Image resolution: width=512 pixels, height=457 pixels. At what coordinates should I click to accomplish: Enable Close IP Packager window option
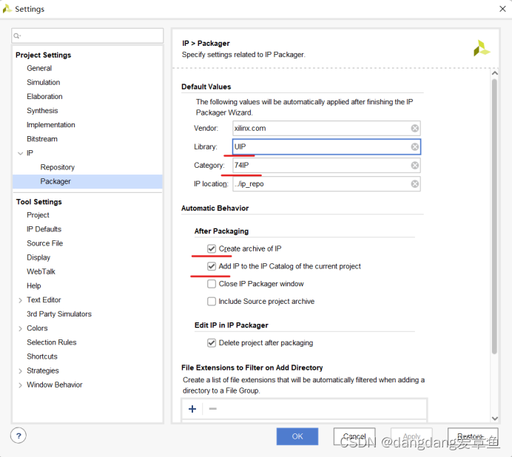click(x=212, y=284)
